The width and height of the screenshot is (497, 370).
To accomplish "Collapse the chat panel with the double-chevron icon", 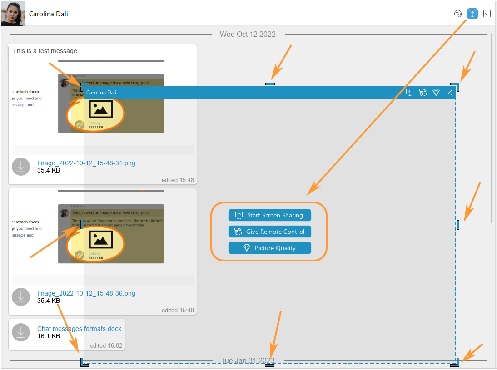I will pyautogui.click(x=487, y=14).
